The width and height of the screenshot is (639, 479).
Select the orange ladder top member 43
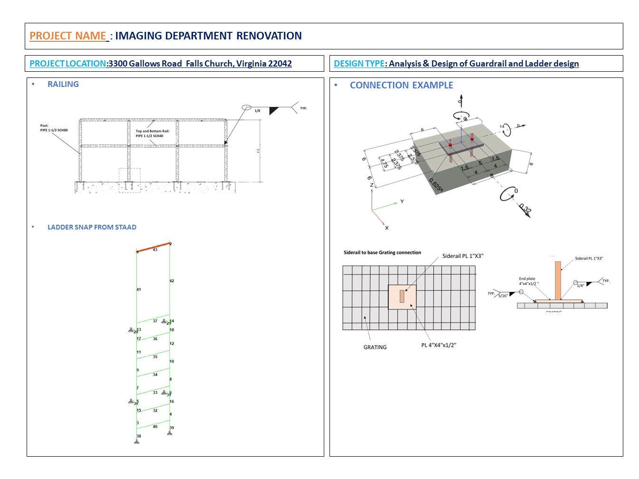154,247
